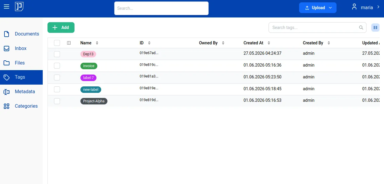This screenshot has height=184, width=384.
Task: Click date 01.06.2026 05:23:50
Action: pyautogui.click(x=262, y=77)
